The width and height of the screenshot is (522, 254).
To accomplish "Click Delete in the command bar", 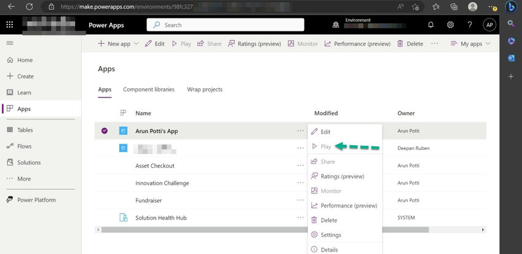I will coord(410,44).
